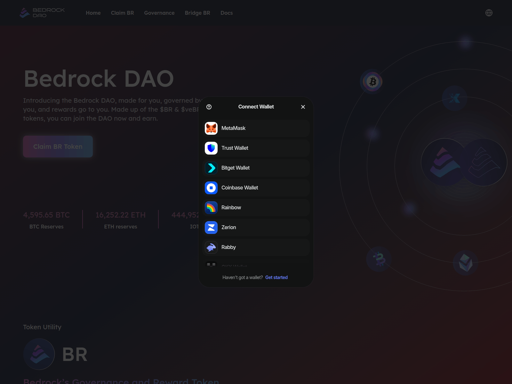Viewport: 512px width, 384px height.
Task: Open the Claim BR nav item
Action: point(122,13)
